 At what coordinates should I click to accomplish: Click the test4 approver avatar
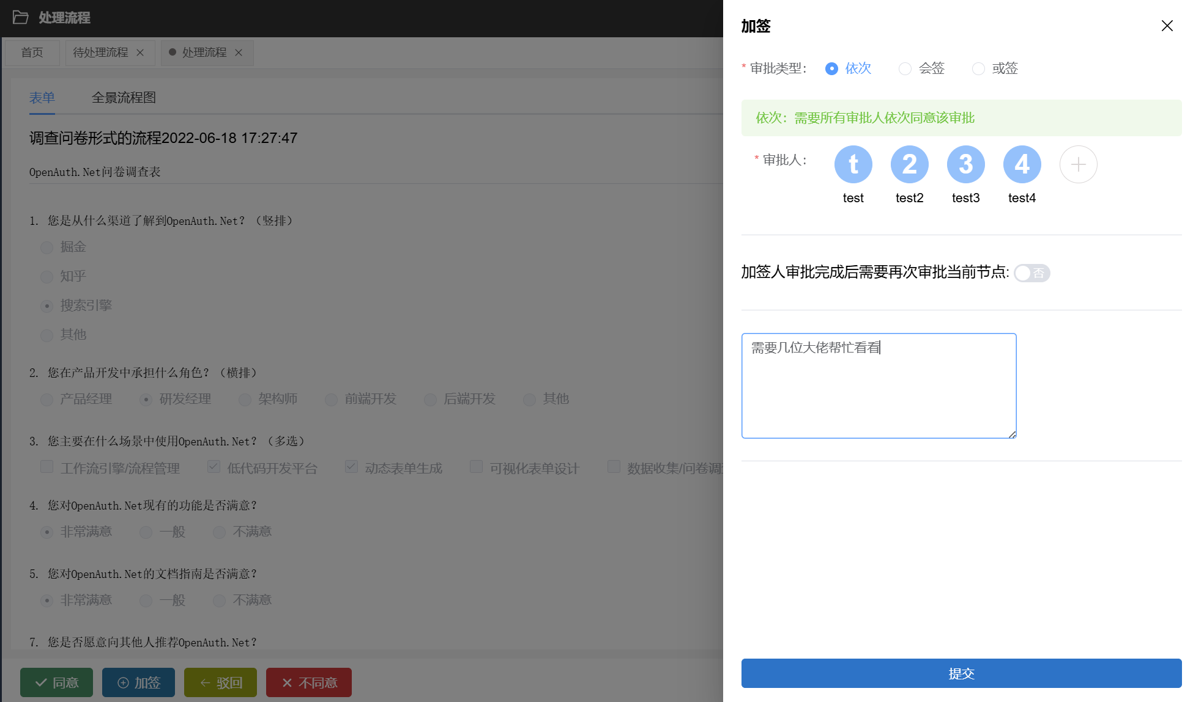(x=1022, y=164)
